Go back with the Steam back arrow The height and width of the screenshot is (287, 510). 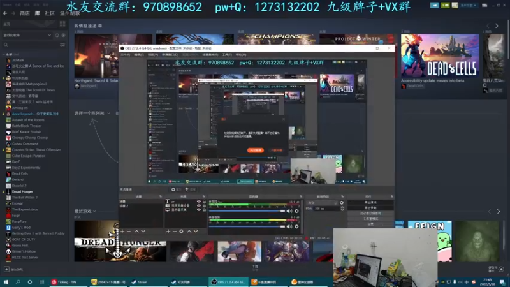pos(5,13)
